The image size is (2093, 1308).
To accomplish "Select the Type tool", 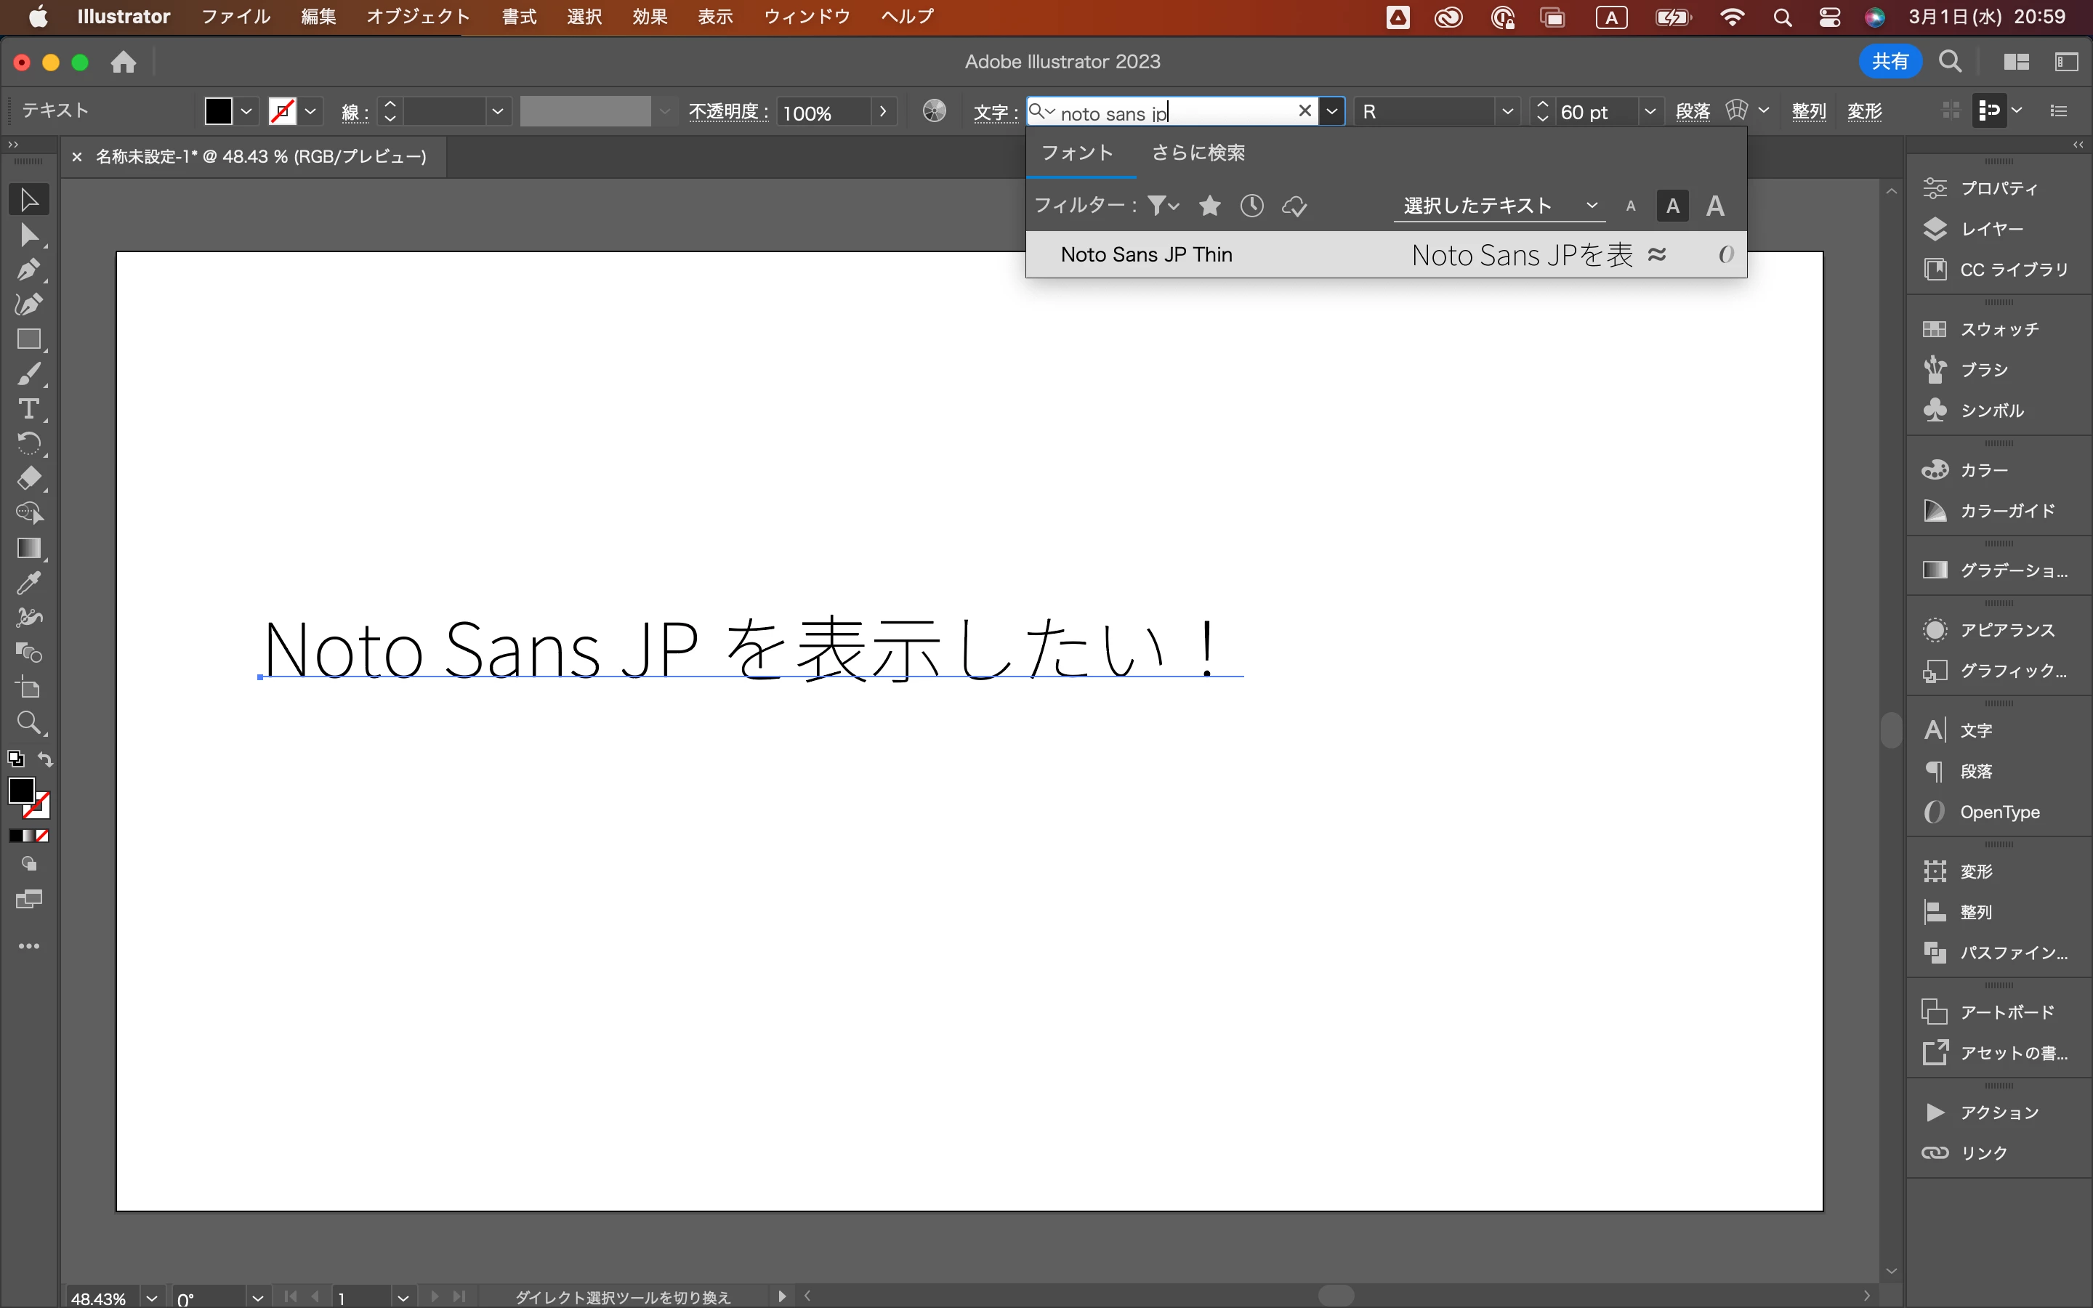I will pos(28,409).
